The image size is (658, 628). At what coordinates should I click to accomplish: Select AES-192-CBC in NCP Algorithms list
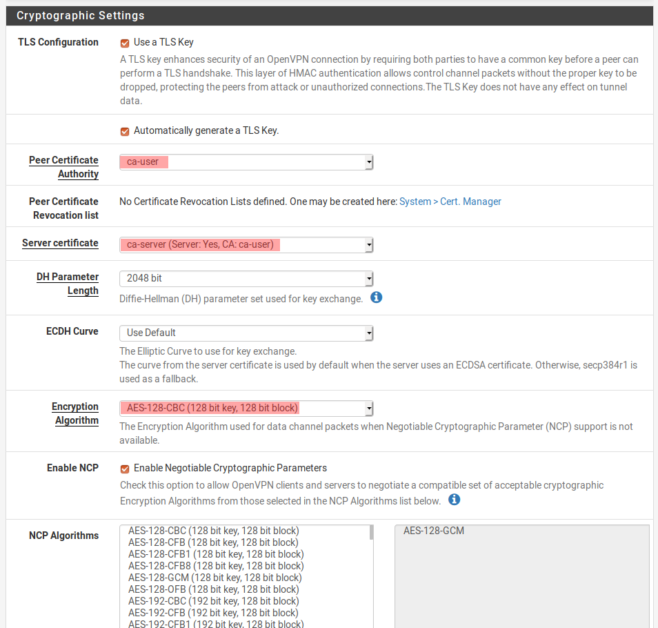coord(214,601)
